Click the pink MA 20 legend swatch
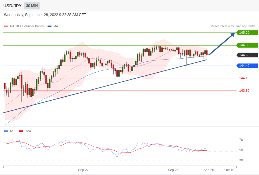This screenshot has height=175, width=259. click(x=6, y=26)
